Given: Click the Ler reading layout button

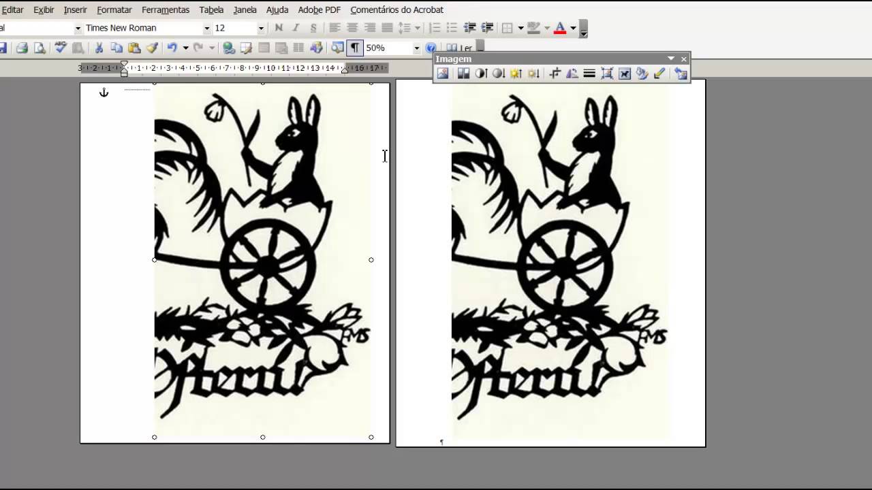Looking at the screenshot, I should pos(459,48).
